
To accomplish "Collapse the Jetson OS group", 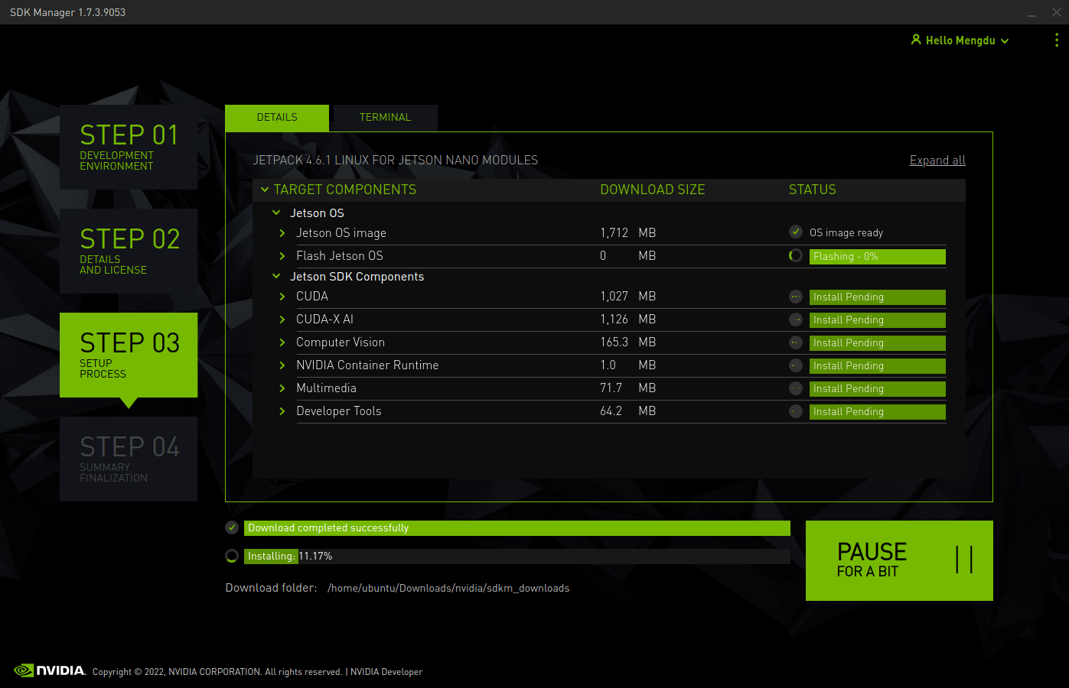I will pos(277,213).
